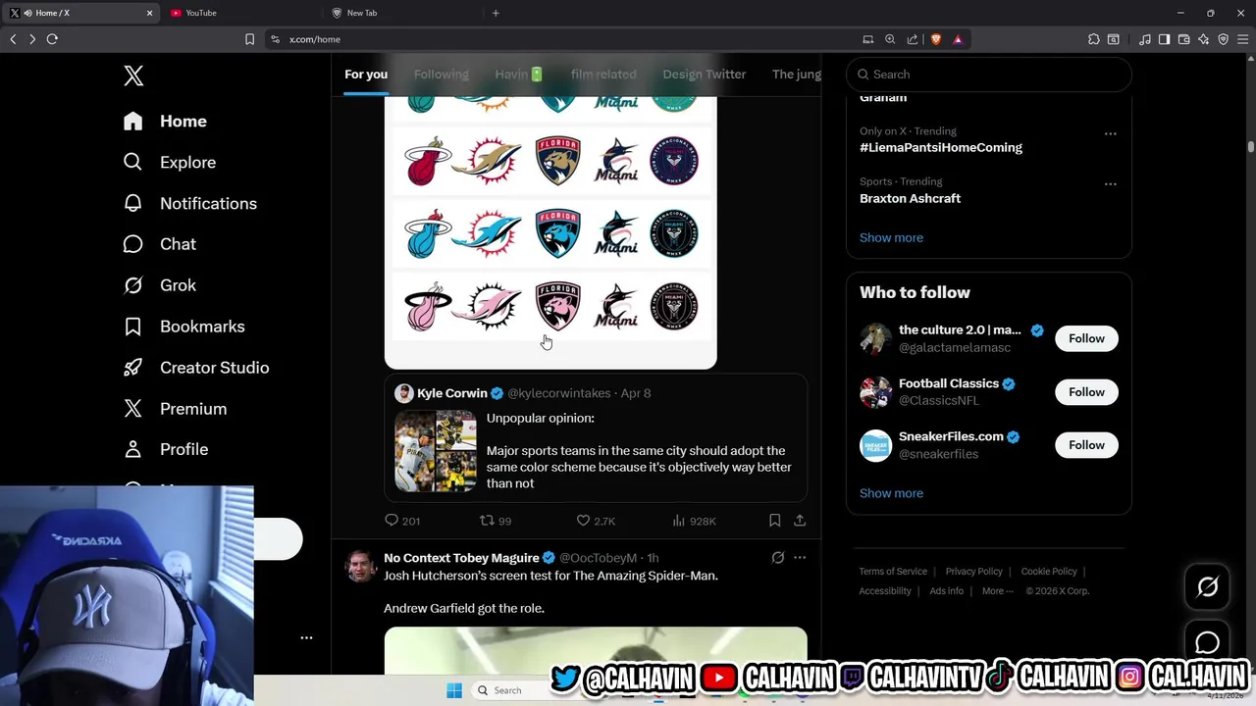Repost the post with 99 reposts
Viewport: 1256px width, 706px height.
point(495,521)
